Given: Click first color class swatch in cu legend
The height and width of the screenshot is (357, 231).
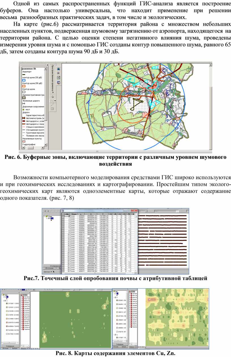Looking at the screenshot, I should coord(7,303).
